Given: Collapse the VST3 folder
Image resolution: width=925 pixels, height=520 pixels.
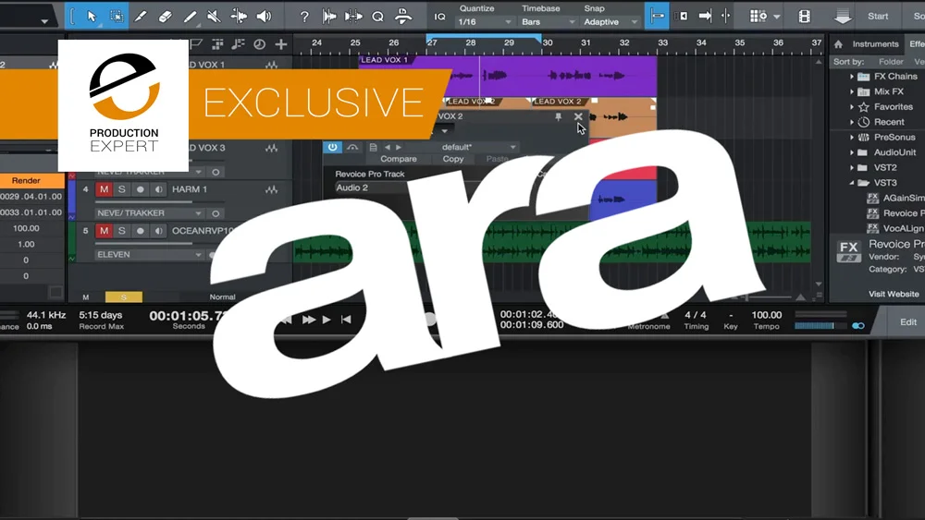Looking at the screenshot, I should 852,183.
